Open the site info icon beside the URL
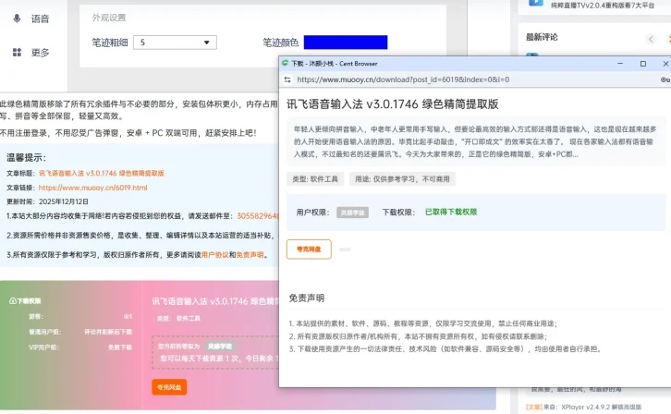This screenshot has height=414, width=671. coord(287,79)
